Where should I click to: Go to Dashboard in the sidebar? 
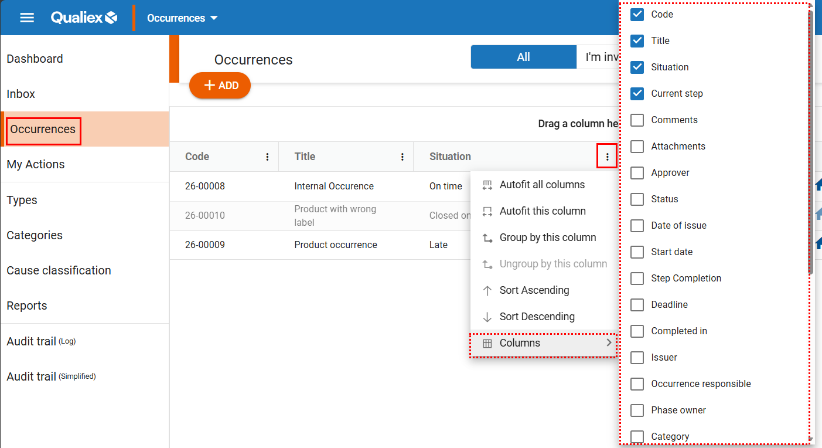[35, 59]
